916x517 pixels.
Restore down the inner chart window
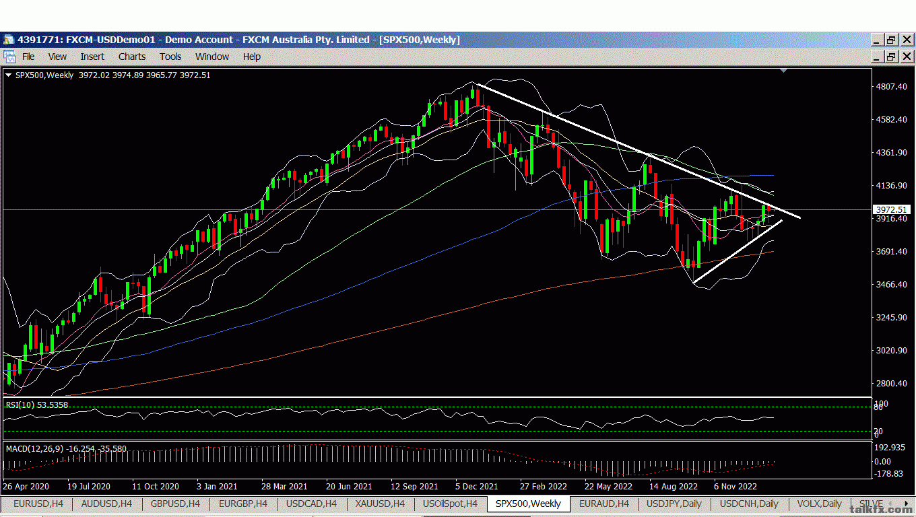[890, 57]
